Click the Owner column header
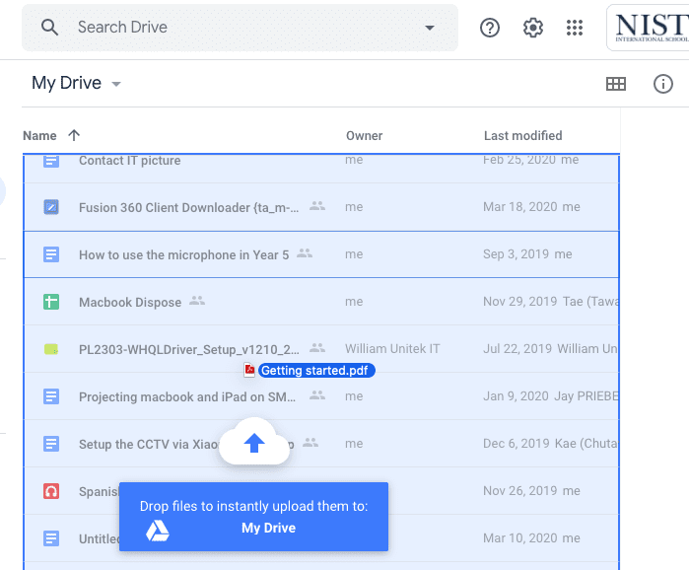 pyautogui.click(x=364, y=135)
